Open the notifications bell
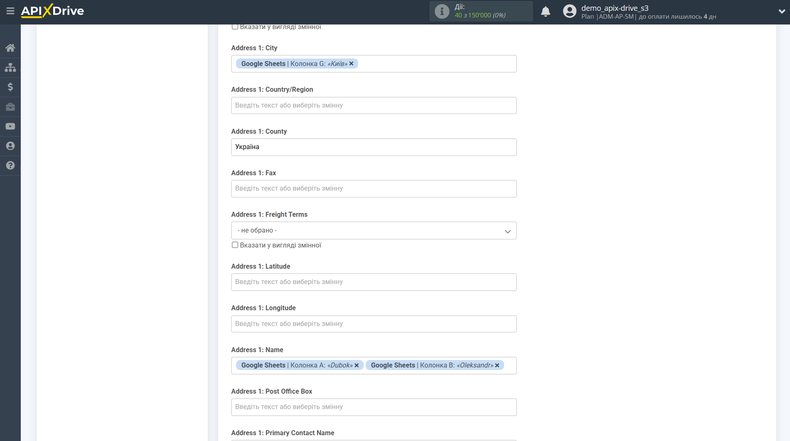 (546, 11)
